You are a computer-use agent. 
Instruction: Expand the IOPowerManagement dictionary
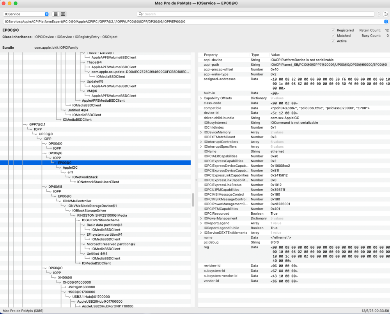point(201,219)
